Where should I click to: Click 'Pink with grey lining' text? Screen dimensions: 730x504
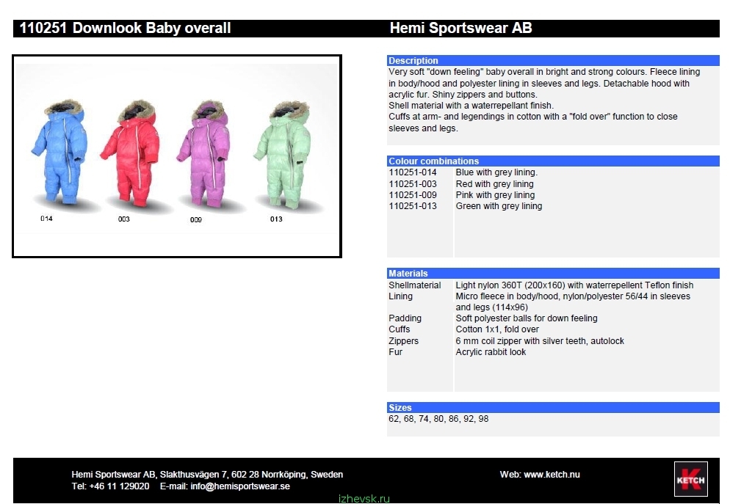[495, 195]
